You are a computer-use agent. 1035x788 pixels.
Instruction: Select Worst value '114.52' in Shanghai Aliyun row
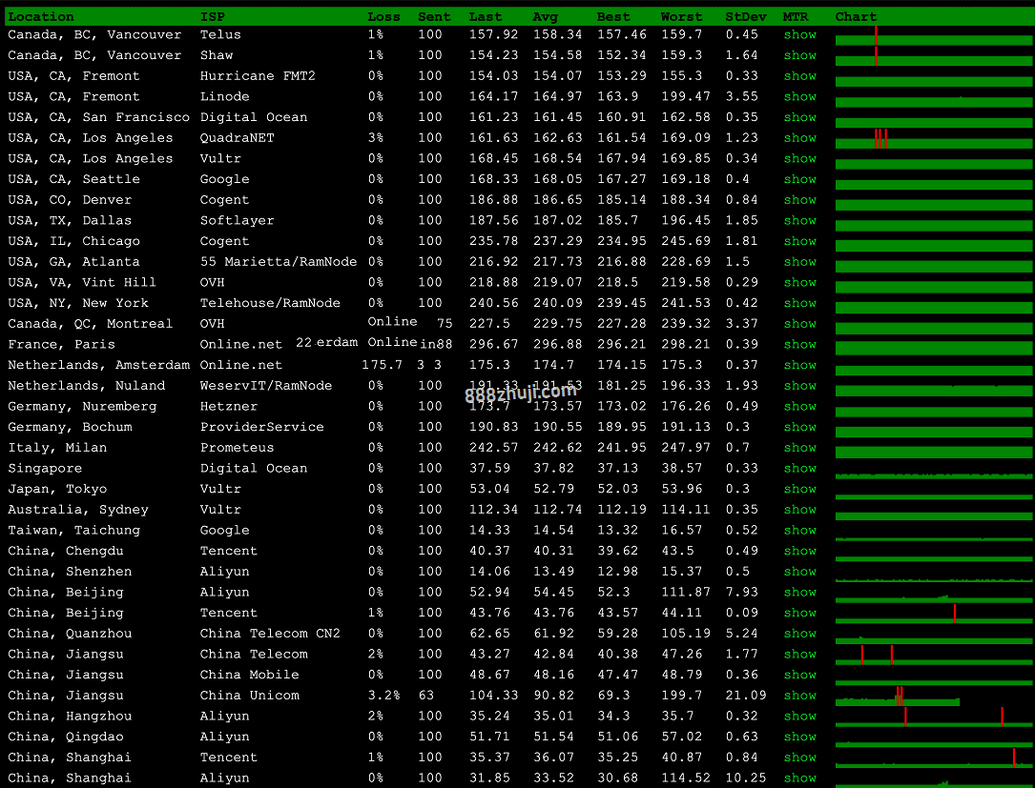(x=686, y=778)
